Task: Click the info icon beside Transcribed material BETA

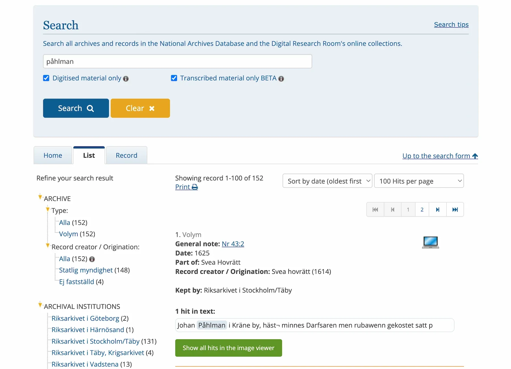Action: tap(281, 79)
